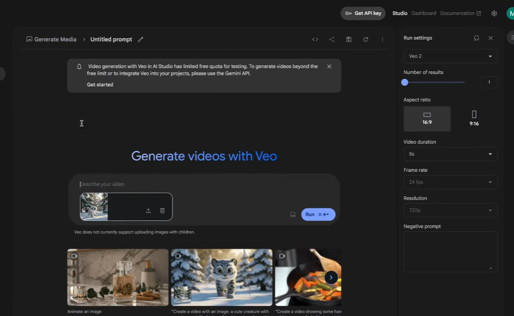The height and width of the screenshot is (316, 514).
Task: Select the 9:16 aspect ratio
Action: click(474, 119)
